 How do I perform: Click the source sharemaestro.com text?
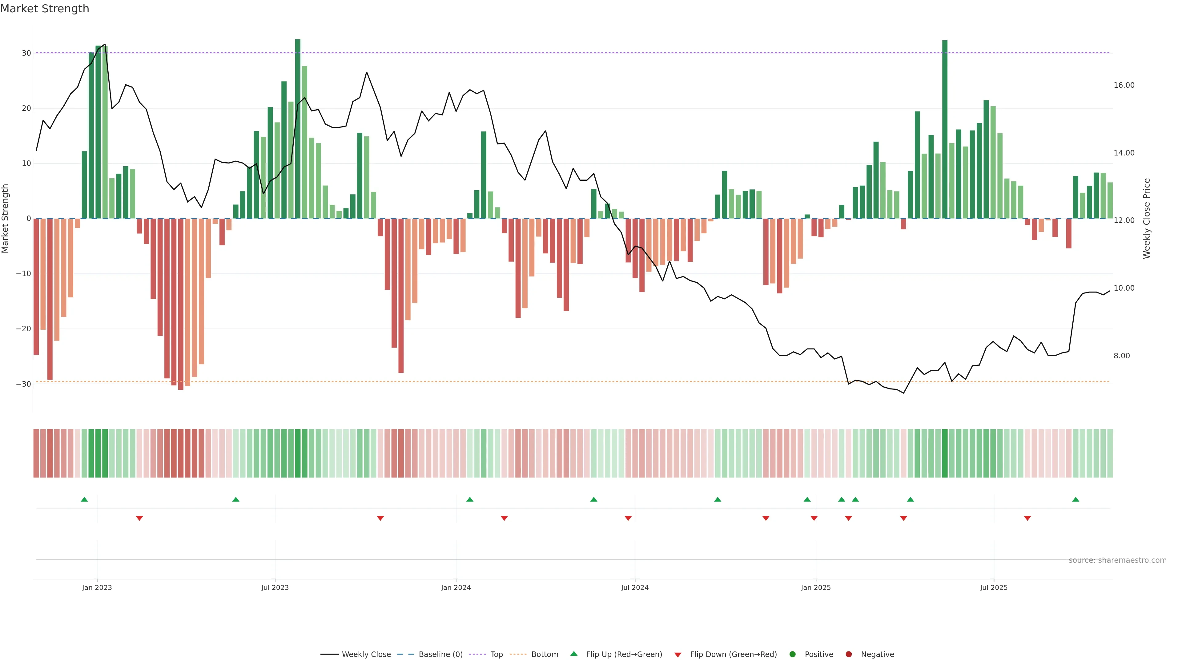1117,560
